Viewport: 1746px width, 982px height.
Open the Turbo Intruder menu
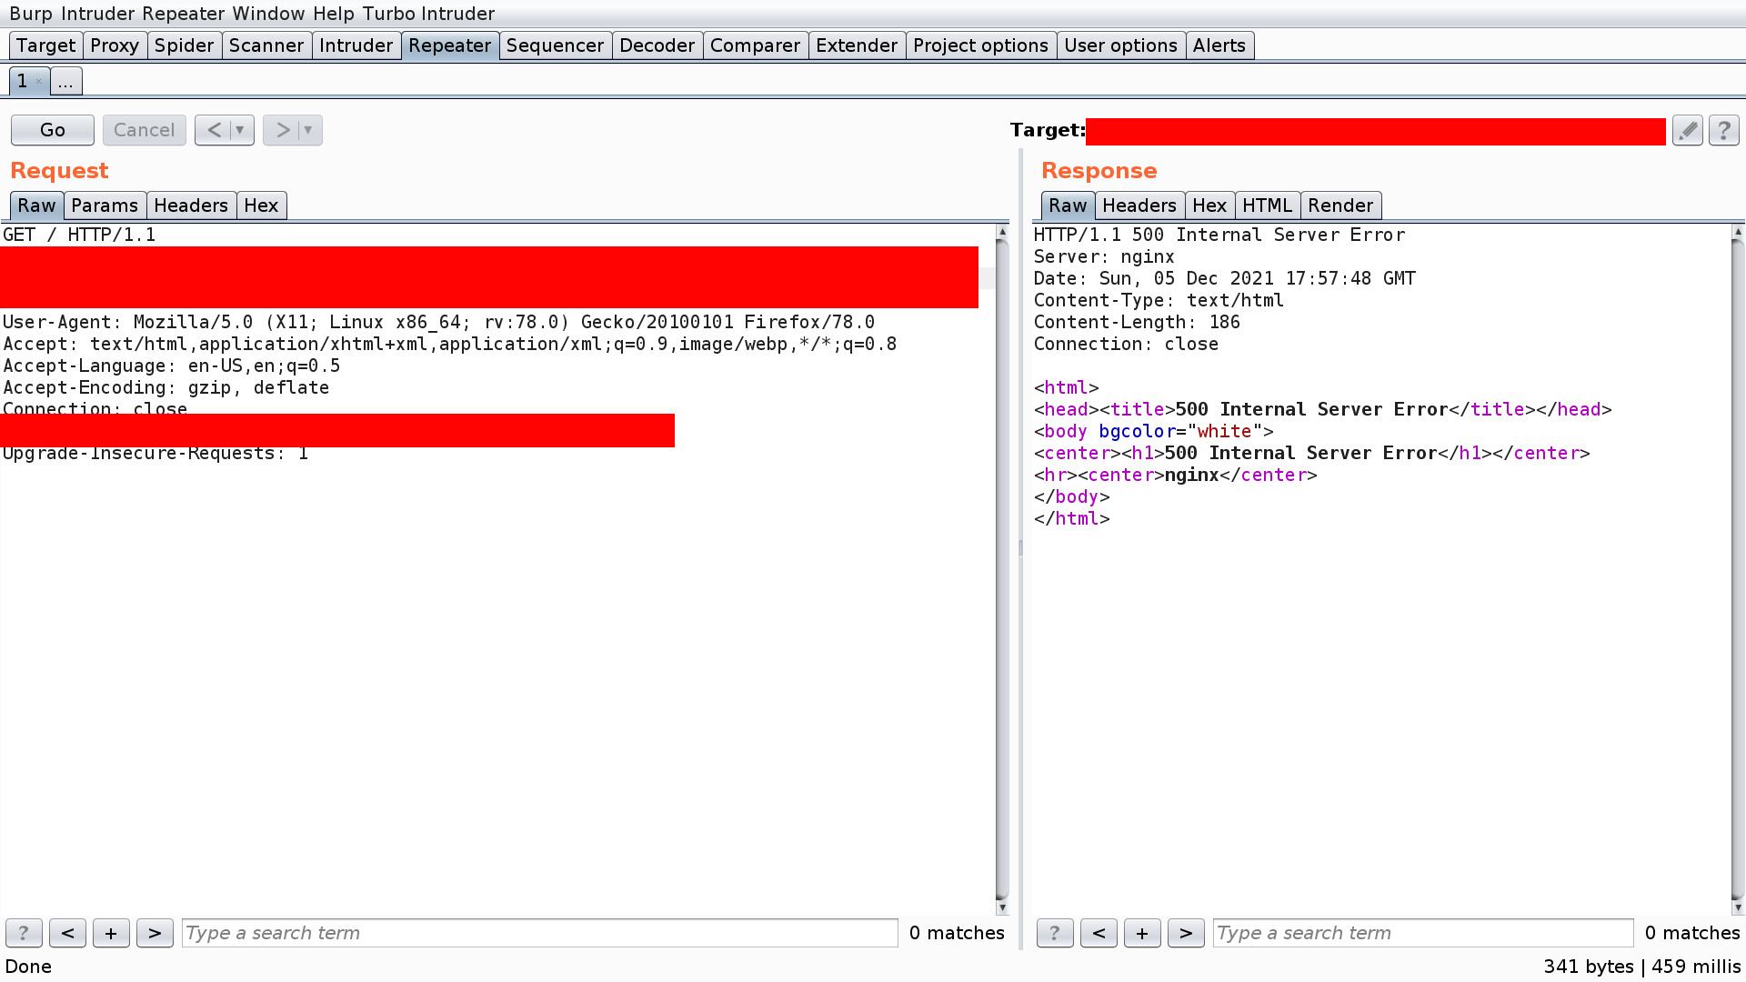428,14
